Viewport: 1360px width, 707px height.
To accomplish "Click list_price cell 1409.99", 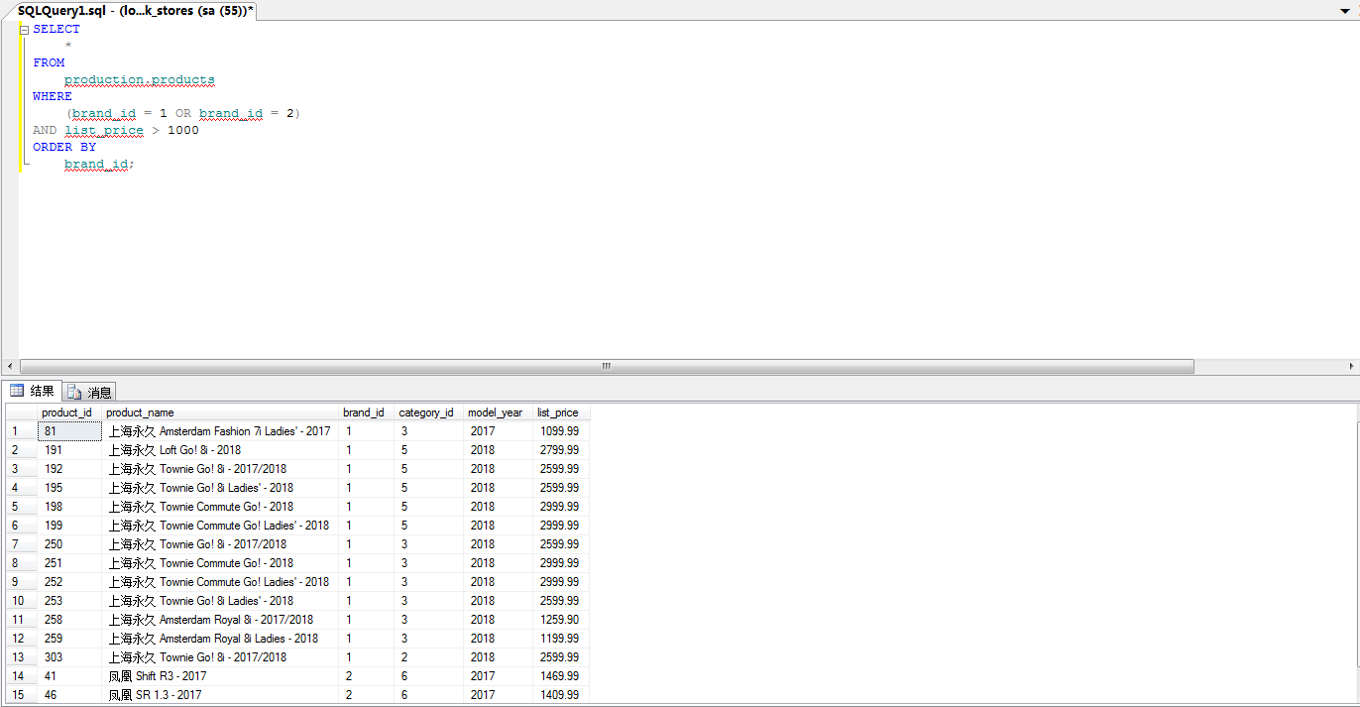I will (560, 695).
